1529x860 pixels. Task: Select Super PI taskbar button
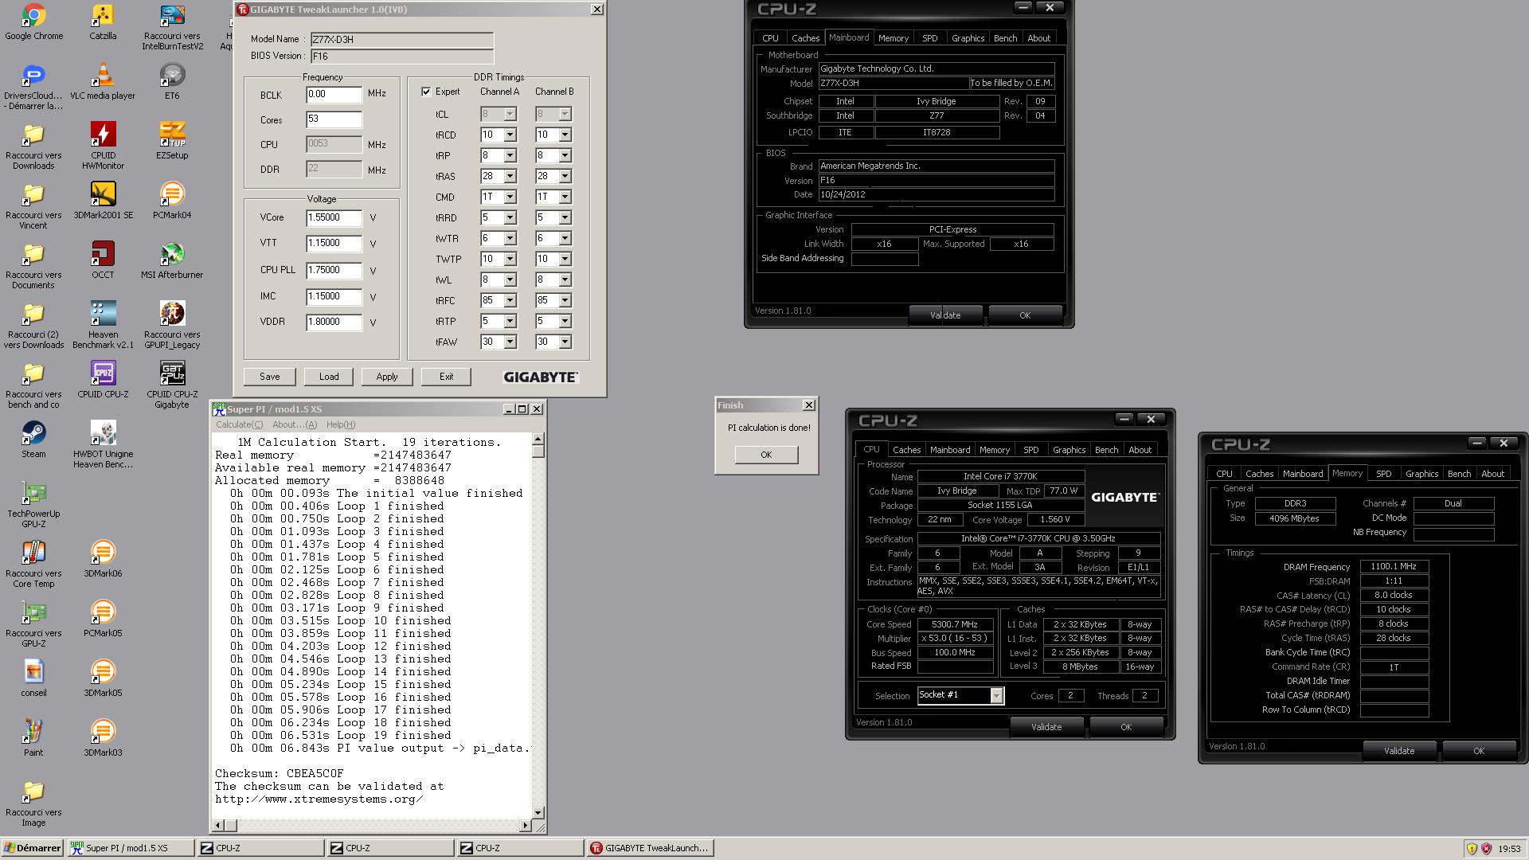coord(131,848)
